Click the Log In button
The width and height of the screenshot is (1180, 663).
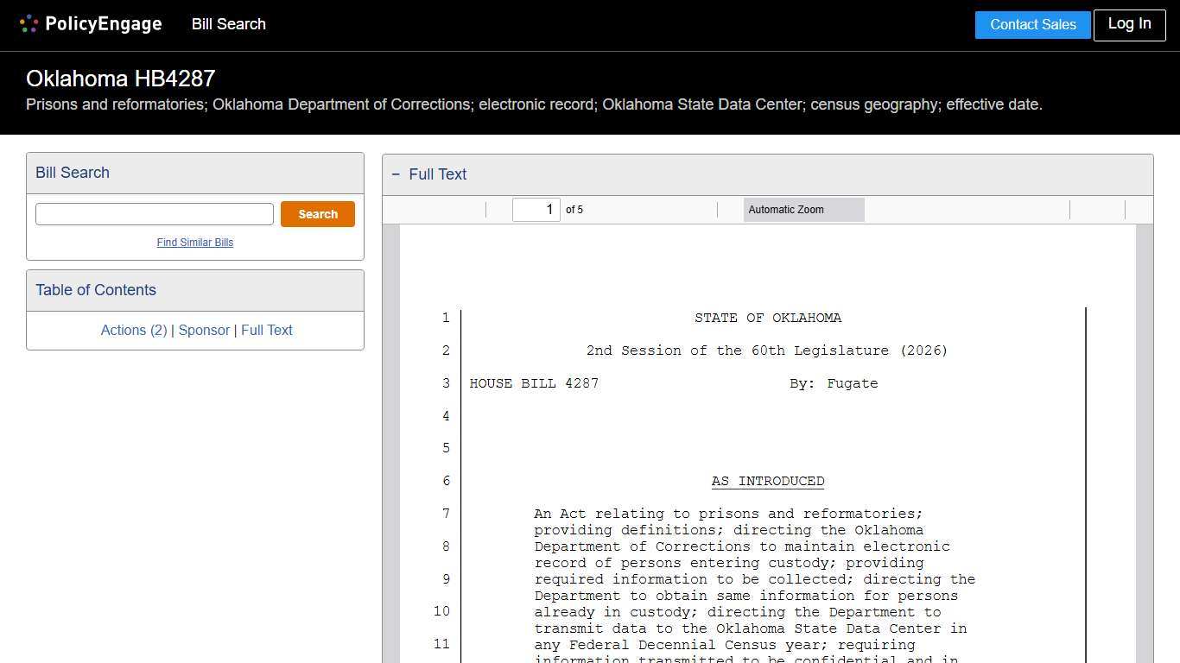pos(1129,24)
